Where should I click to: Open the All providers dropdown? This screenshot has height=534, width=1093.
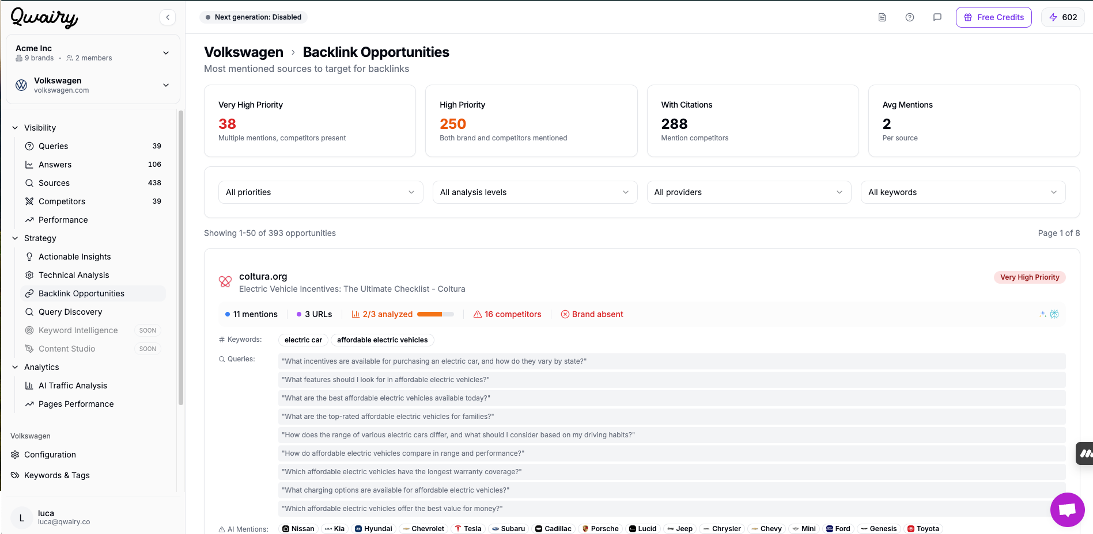pos(749,192)
